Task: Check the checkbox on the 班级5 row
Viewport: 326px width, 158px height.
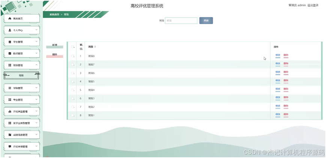Action: pyautogui.click(x=72, y=82)
